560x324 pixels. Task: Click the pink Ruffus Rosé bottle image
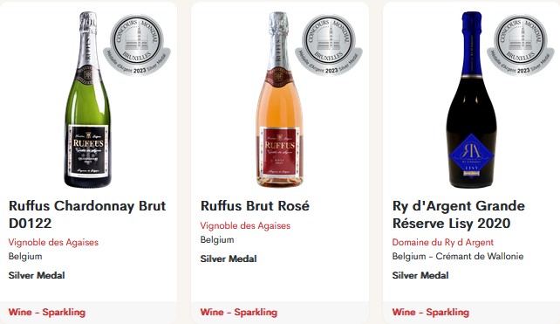click(x=280, y=100)
